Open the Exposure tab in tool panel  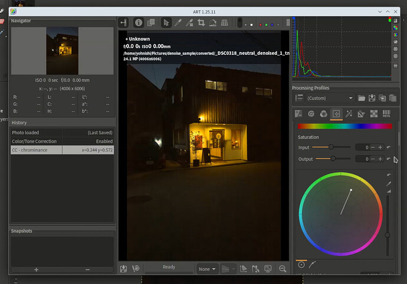(298, 114)
